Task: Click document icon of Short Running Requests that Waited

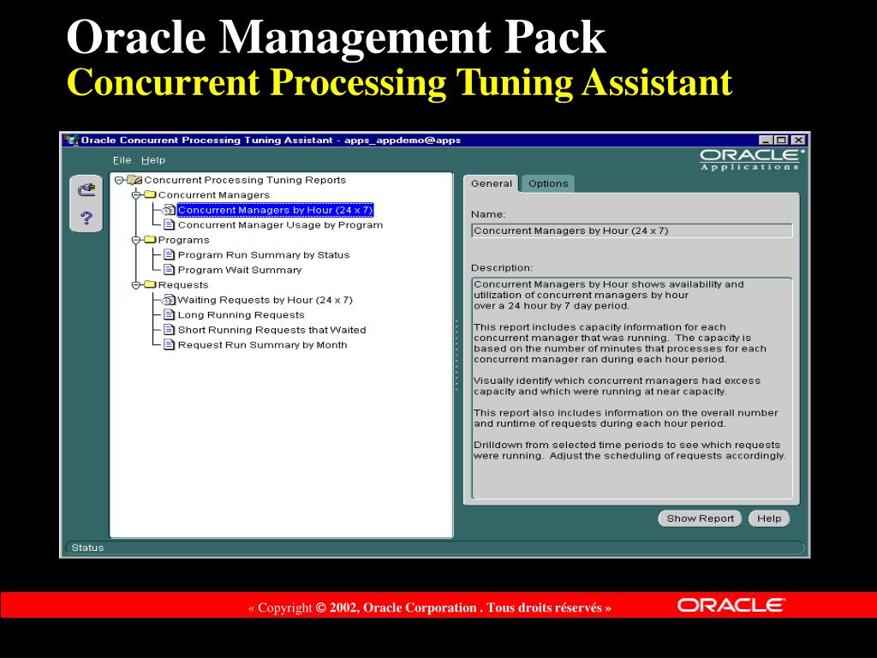Action: 169,330
